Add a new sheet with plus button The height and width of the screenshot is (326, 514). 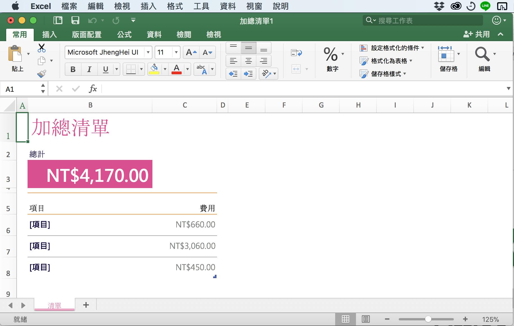86,305
